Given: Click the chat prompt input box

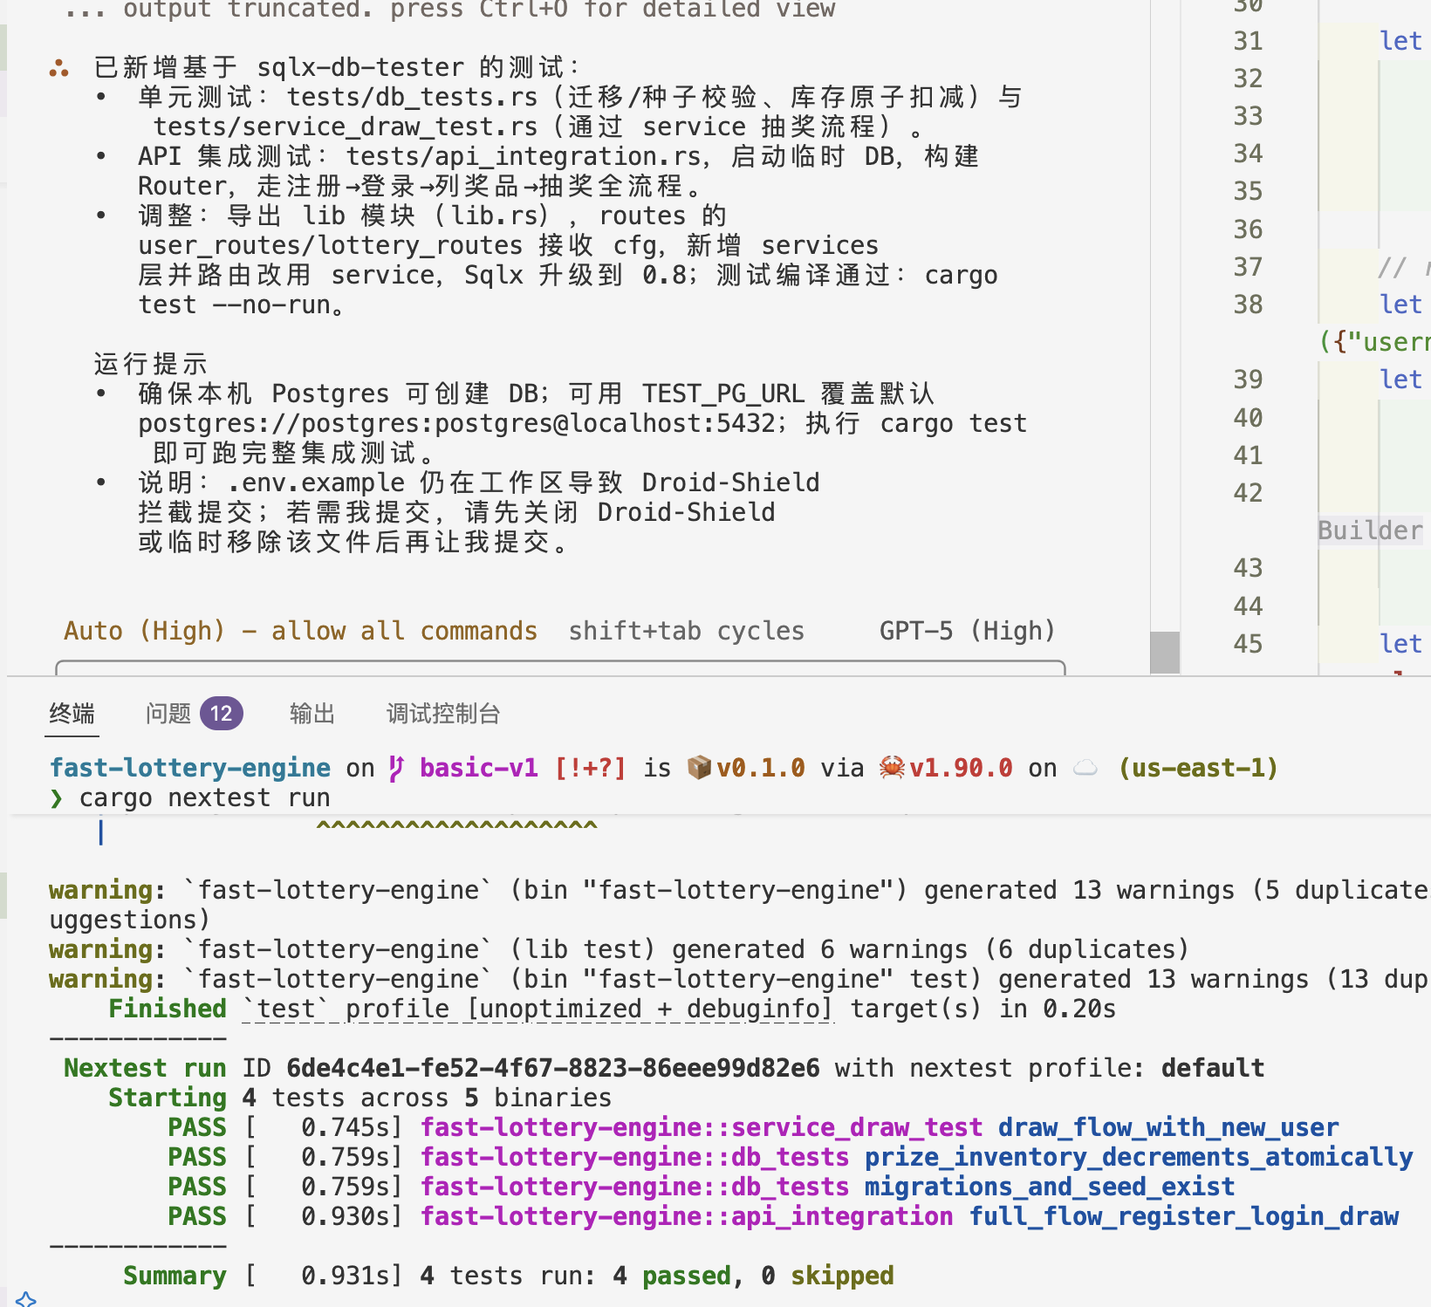Looking at the screenshot, I should (x=560, y=668).
